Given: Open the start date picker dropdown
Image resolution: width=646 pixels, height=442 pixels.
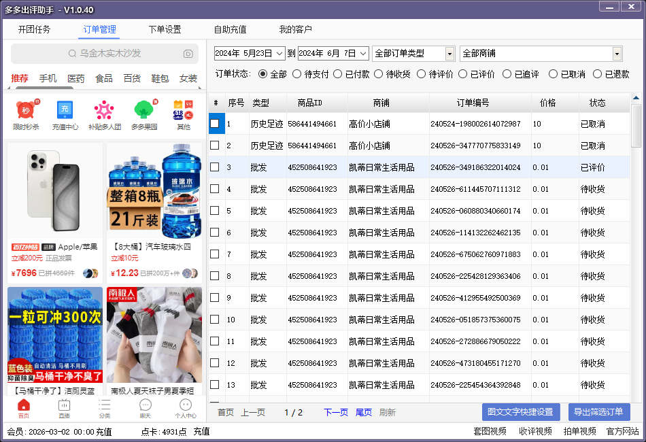Looking at the screenshot, I should 279,54.
